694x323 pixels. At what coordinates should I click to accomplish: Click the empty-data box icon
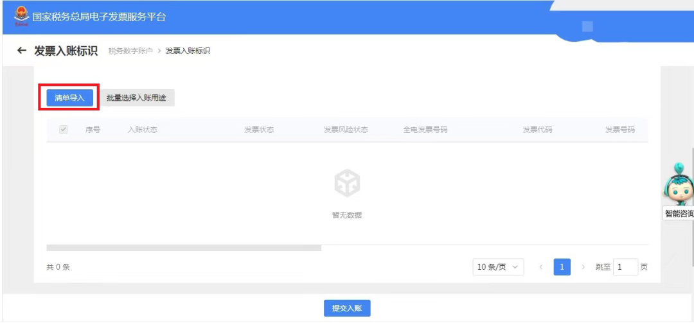click(347, 184)
